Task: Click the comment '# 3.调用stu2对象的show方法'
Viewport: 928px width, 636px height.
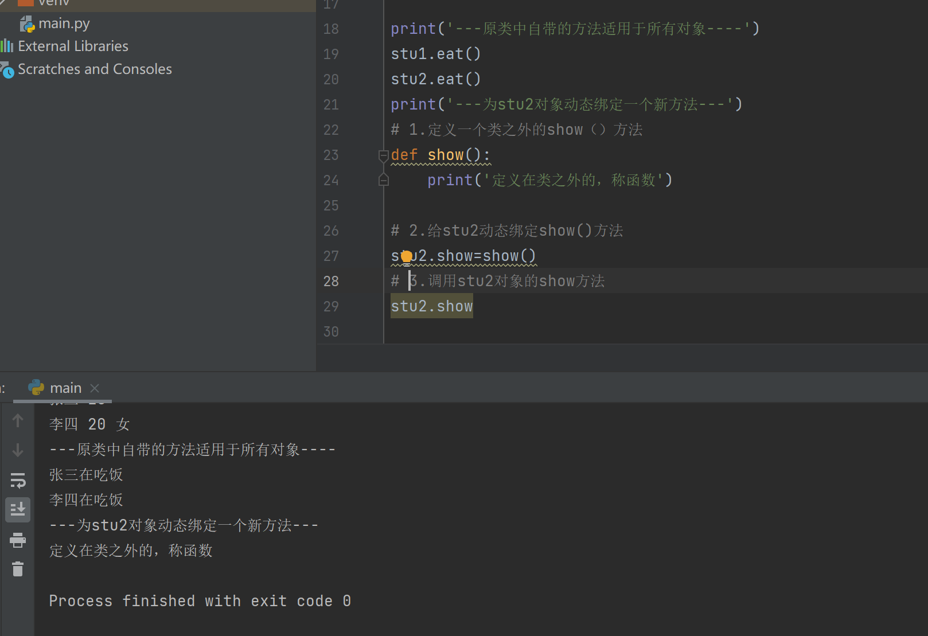Action: click(x=498, y=281)
